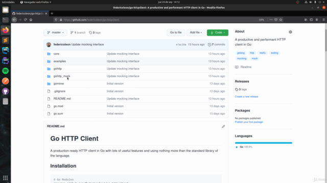
Task: Open README.md in the file list
Action: click(62, 99)
